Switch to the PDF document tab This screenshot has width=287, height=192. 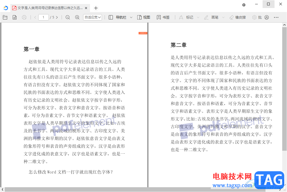tap(50, 8)
